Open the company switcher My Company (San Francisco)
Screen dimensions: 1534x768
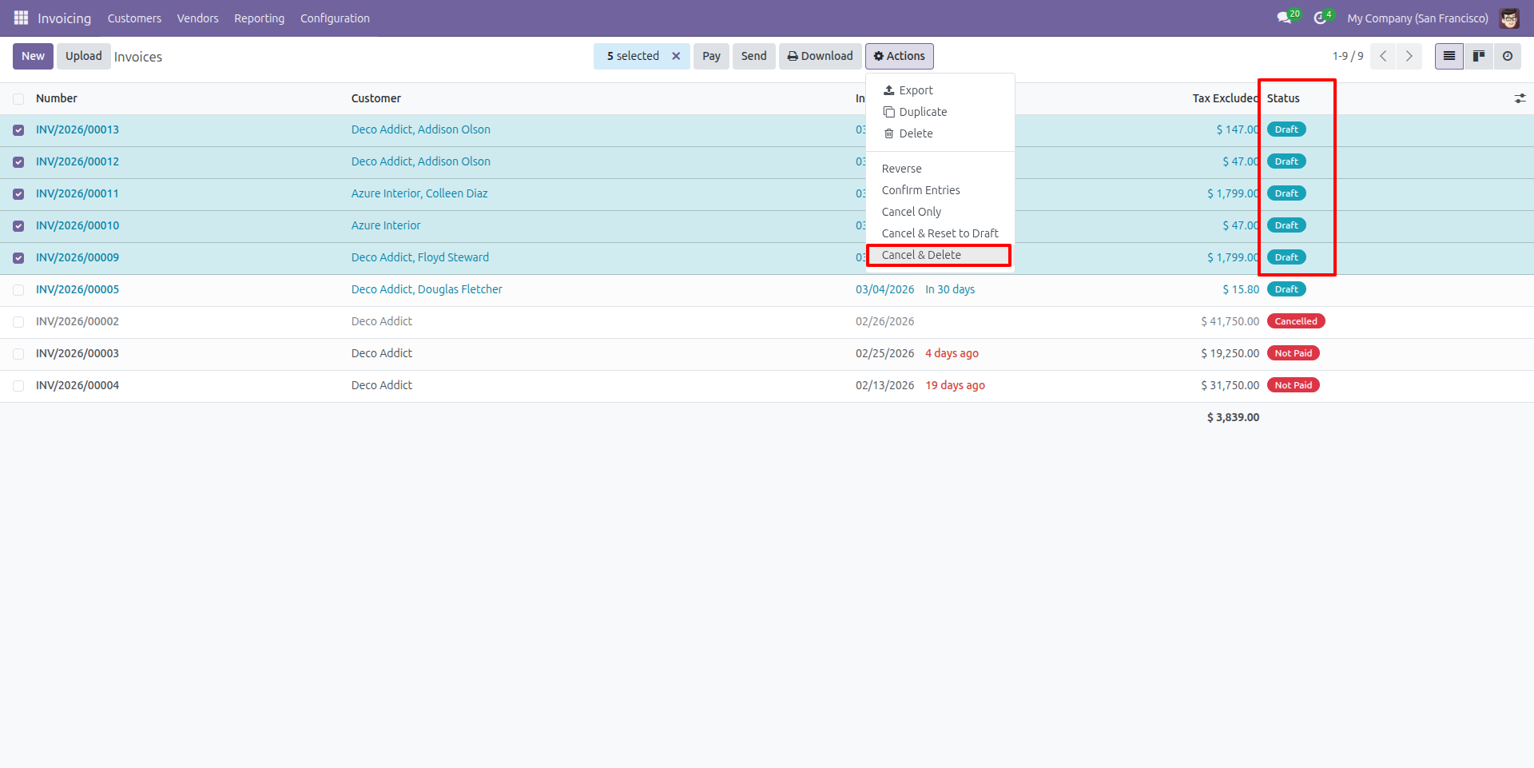pyautogui.click(x=1417, y=18)
